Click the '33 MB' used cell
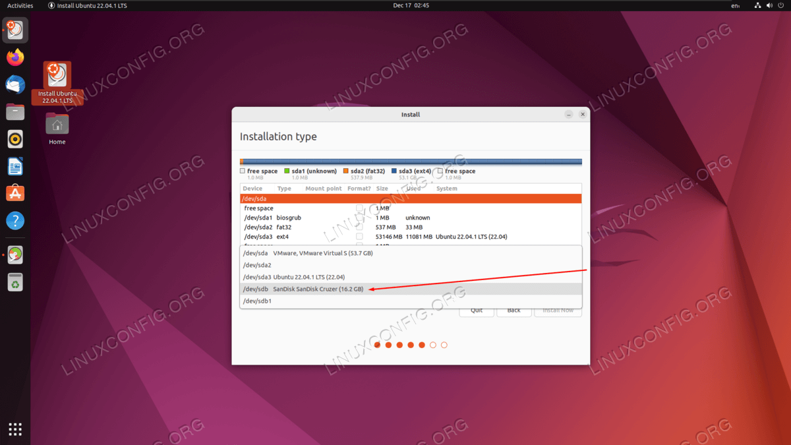This screenshot has width=791, height=445. (414, 227)
